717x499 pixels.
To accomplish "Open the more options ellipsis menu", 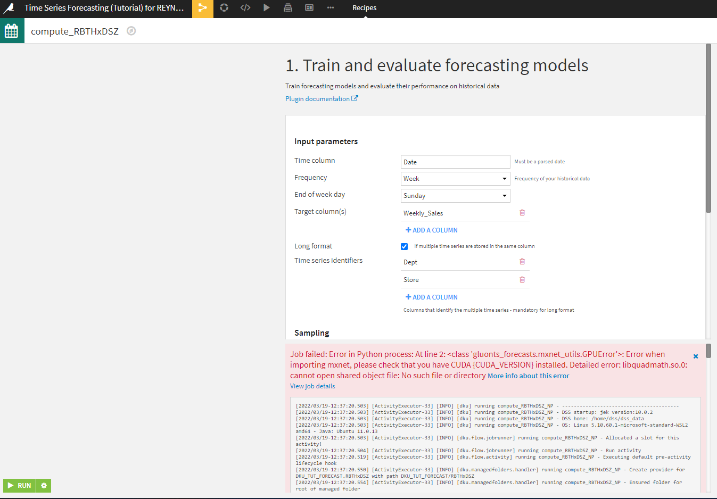I will click(331, 7).
